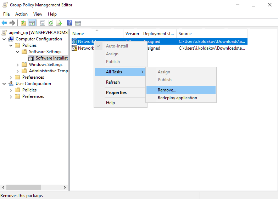The height and width of the screenshot is (202, 278).
Task: Select the second Network package row icon
Action: click(74, 48)
